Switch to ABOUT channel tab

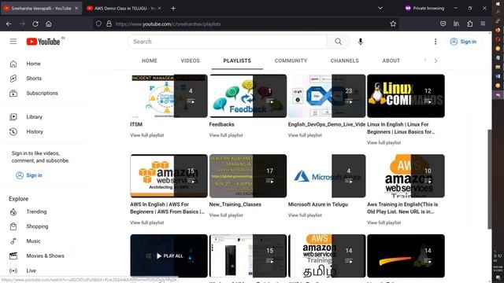pyautogui.click(x=391, y=61)
